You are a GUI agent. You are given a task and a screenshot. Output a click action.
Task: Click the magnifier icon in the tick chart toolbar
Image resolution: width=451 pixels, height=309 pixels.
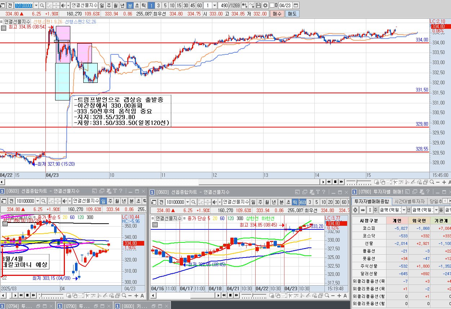coord(193,202)
